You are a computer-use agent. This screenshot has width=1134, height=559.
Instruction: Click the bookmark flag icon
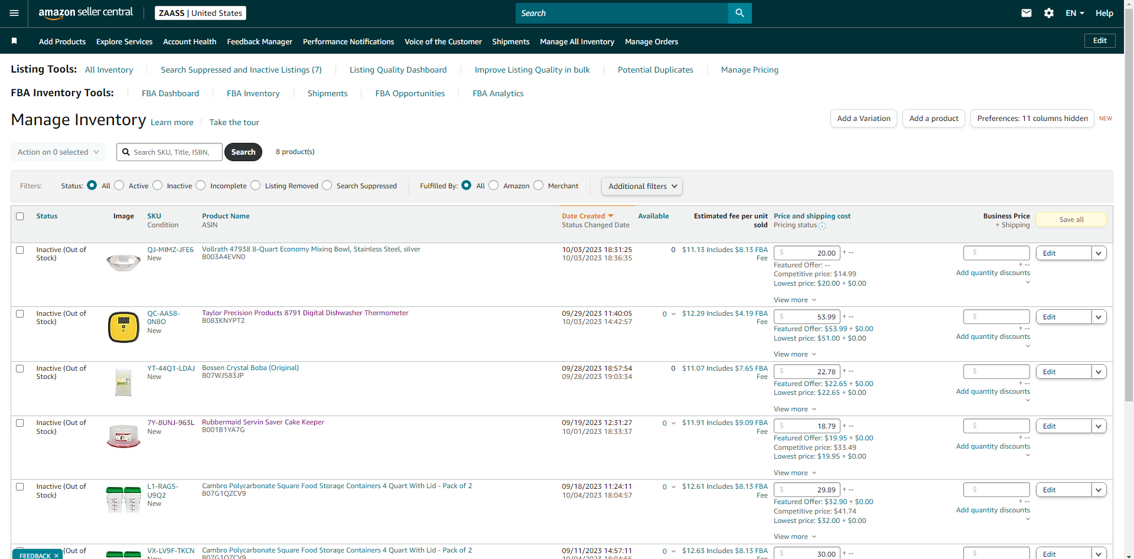click(14, 41)
